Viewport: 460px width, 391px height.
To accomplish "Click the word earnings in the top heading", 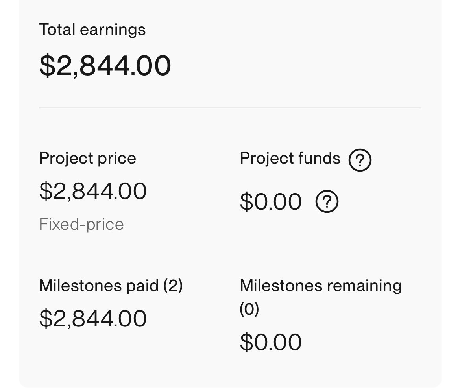I will click(113, 30).
